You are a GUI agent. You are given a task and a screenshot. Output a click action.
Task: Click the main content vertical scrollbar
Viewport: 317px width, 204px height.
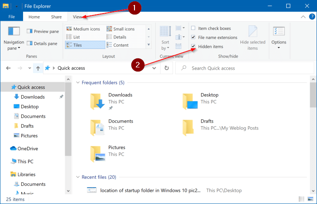pyautogui.click(x=313, y=95)
